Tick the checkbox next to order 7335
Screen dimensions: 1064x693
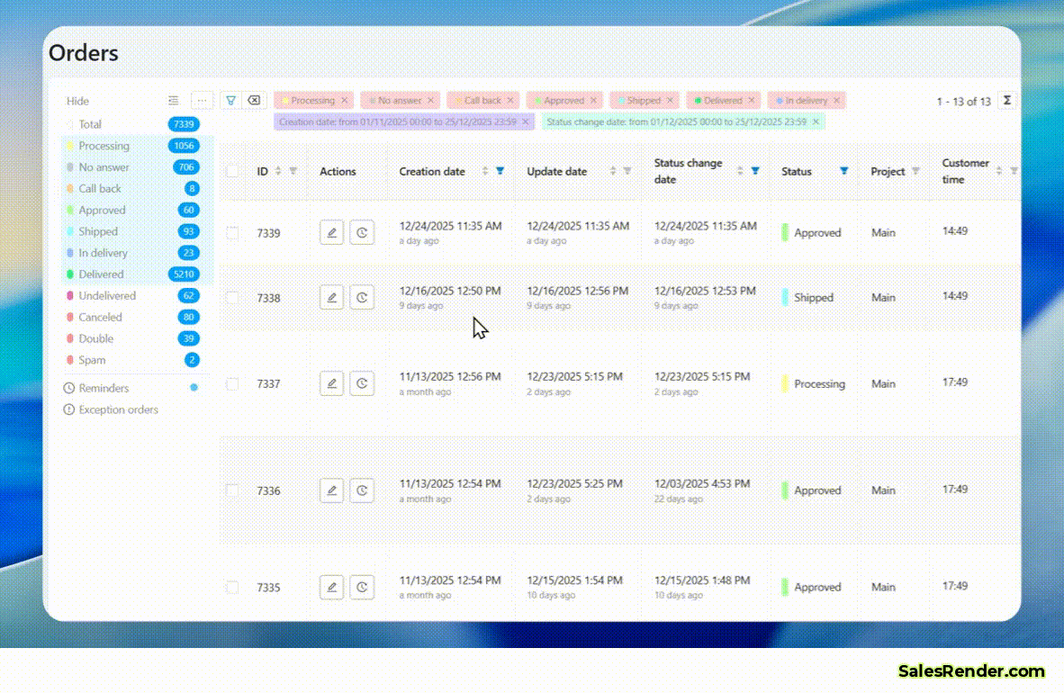tap(232, 586)
